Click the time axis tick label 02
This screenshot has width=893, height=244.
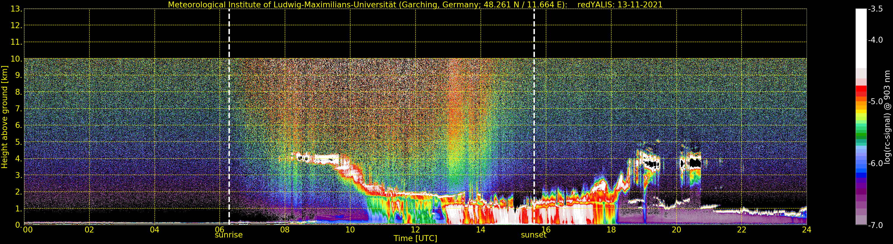89,229
